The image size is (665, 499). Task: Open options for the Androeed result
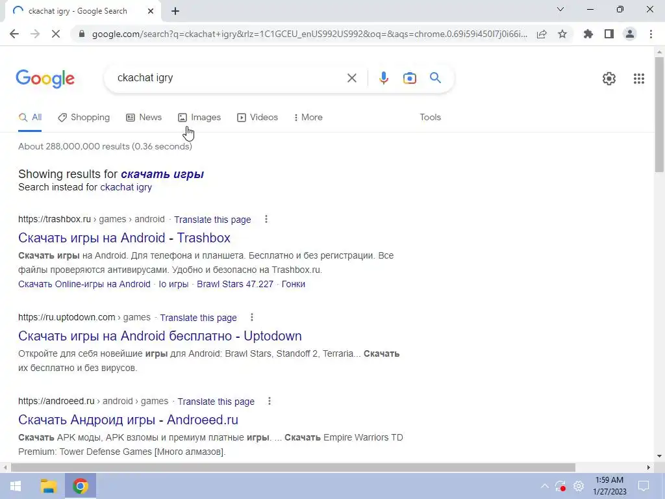coord(270,402)
